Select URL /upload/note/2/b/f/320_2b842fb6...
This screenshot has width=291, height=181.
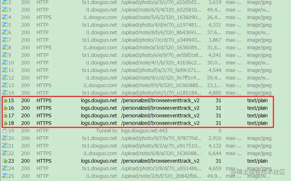tap(161, 176)
